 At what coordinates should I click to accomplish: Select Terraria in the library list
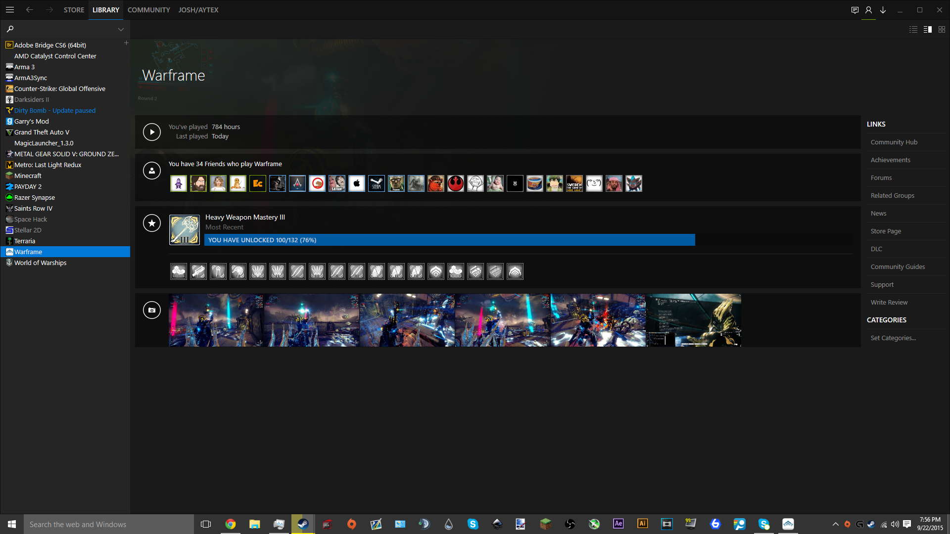[x=65, y=241]
